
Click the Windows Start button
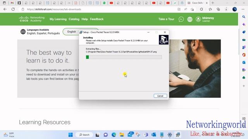click(x=71, y=135)
